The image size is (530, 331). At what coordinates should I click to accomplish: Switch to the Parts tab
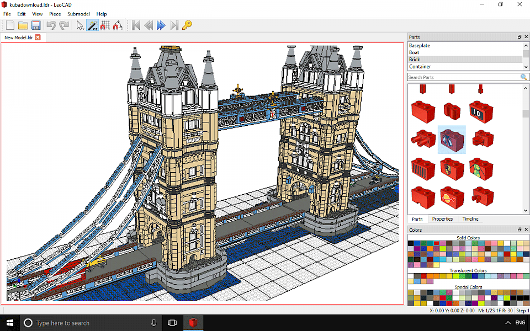(417, 219)
